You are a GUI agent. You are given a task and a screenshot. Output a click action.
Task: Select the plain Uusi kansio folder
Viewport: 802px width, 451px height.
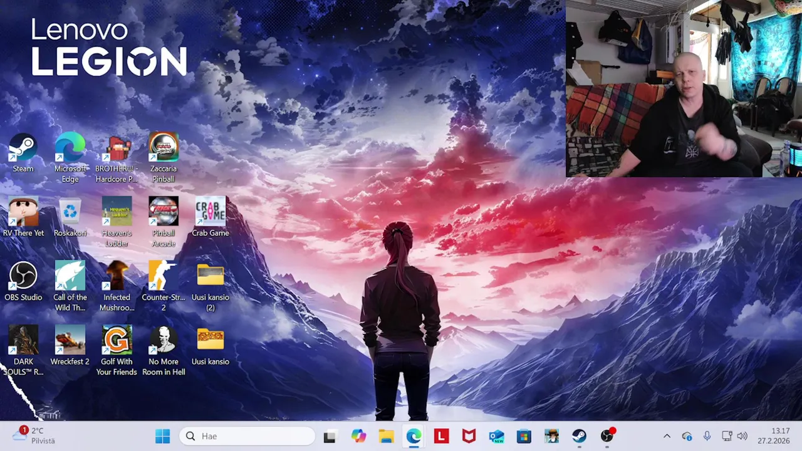(210, 346)
